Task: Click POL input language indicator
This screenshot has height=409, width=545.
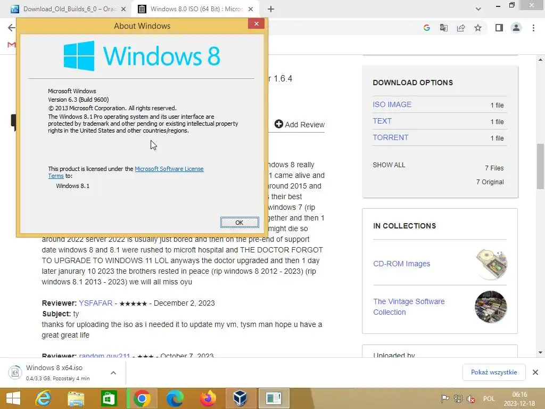Action: point(489,399)
